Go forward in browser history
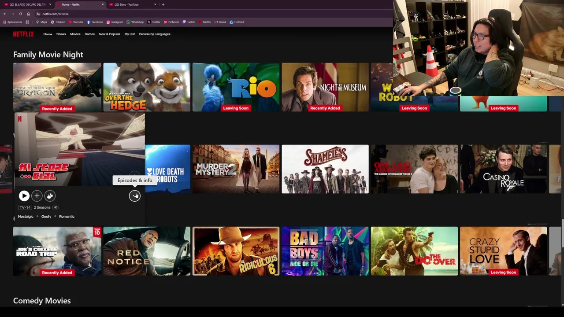Image resolution: width=564 pixels, height=317 pixels. 12,14
